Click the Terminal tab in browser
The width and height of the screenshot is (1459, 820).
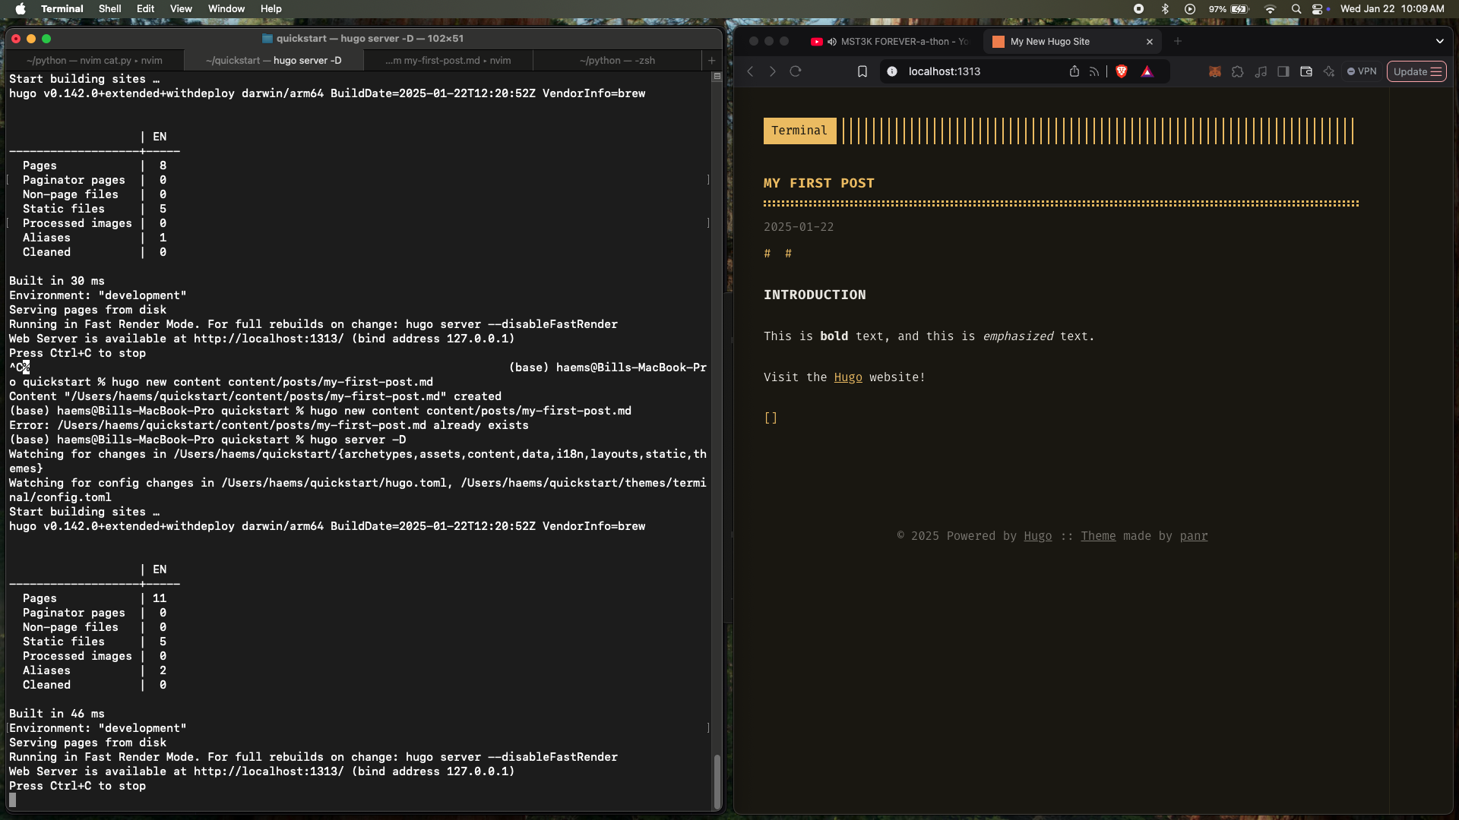pos(799,130)
